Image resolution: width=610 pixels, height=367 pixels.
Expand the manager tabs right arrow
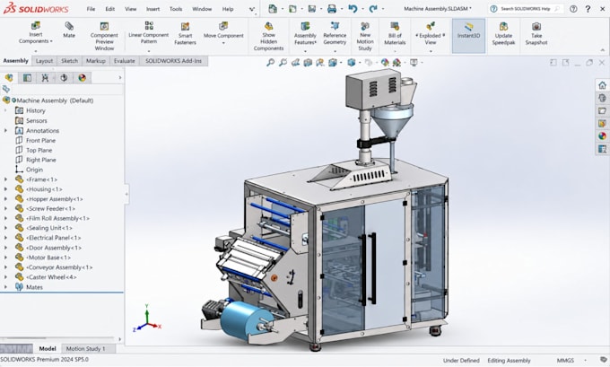[120, 78]
